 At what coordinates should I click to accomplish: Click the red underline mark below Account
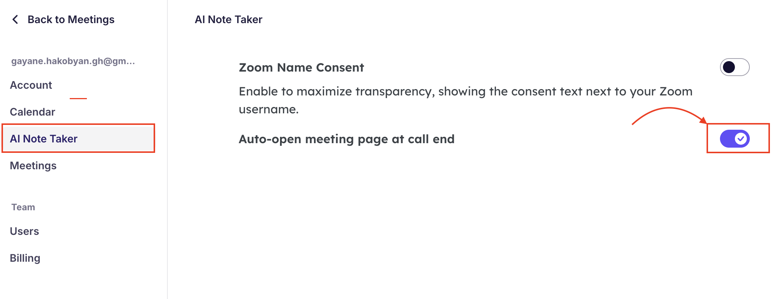tap(78, 98)
